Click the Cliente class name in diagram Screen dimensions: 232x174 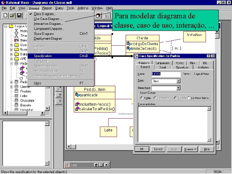coord(142,38)
